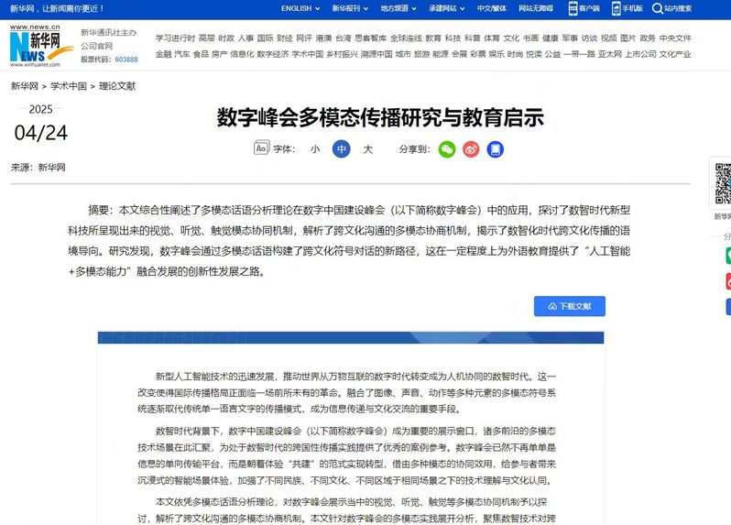Click the 图片 navigation item

pos(628,38)
